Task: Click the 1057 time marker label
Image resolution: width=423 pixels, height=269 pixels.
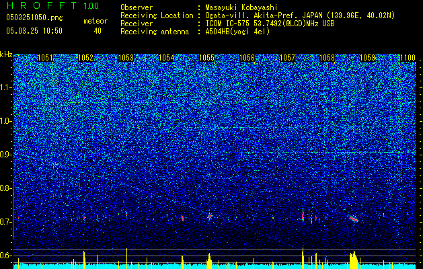Action: [x=287, y=58]
